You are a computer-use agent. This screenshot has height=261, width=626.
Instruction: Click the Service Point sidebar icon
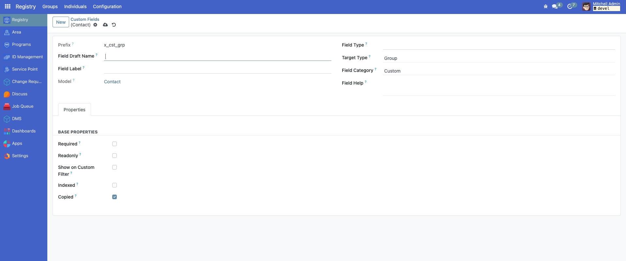7,70
